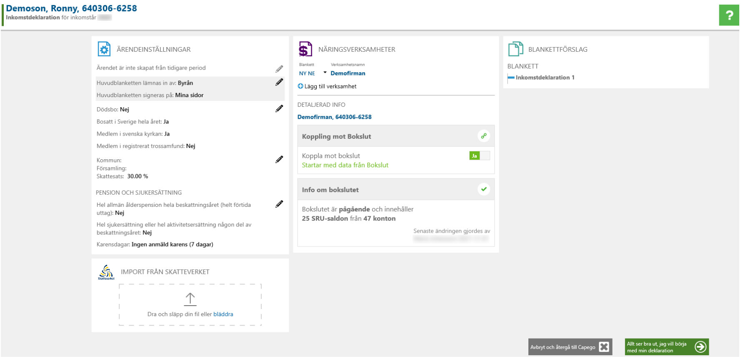Click the Info om bokslutet checkmark icon
Viewport: 743px width, 359px height.
483,189
